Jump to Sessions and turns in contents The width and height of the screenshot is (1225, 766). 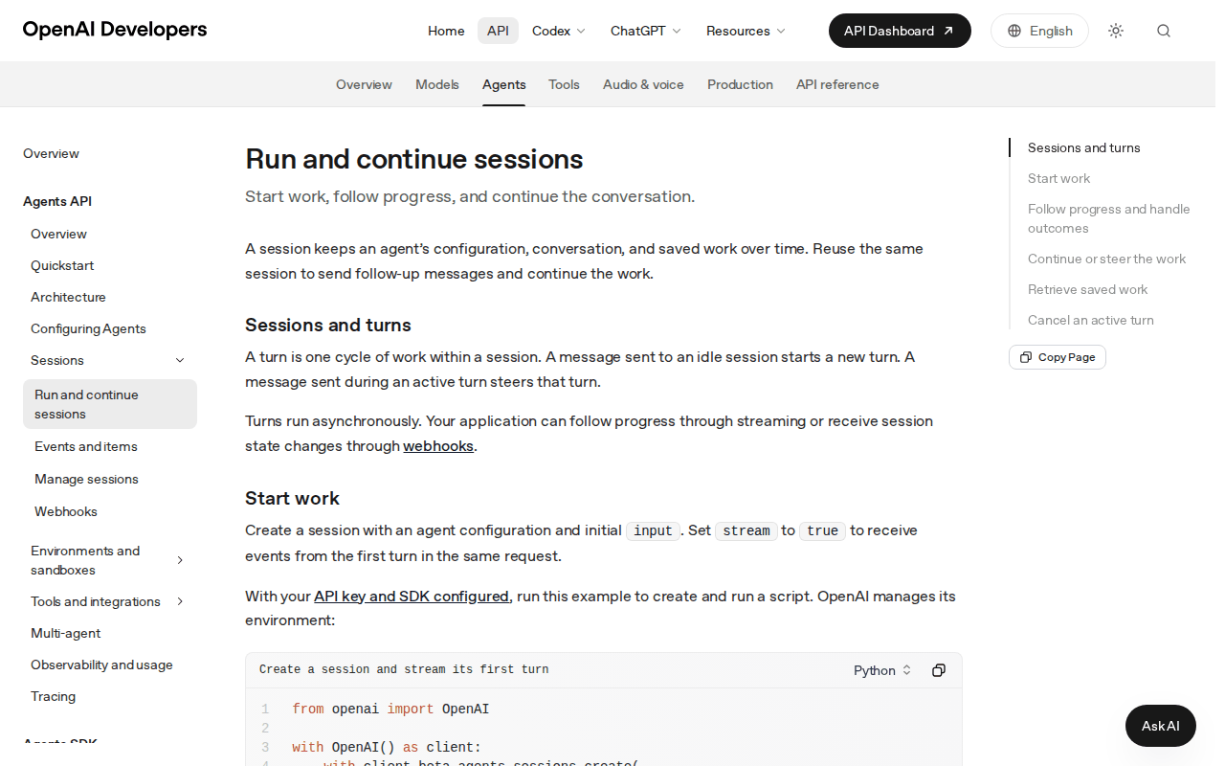point(1084,147)
